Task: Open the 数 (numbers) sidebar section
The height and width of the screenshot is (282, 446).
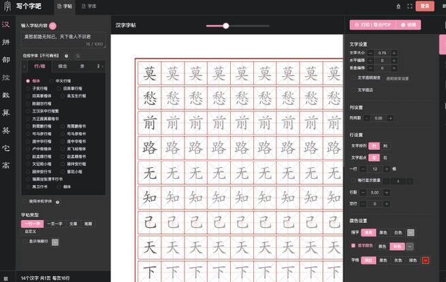Action: (5, 95)
